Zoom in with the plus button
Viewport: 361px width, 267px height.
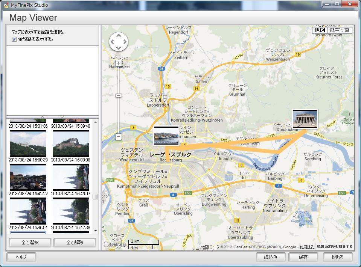click(119, 63)
